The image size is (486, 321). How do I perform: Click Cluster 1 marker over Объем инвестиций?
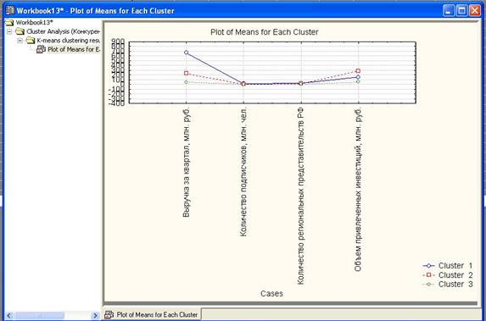358,77
